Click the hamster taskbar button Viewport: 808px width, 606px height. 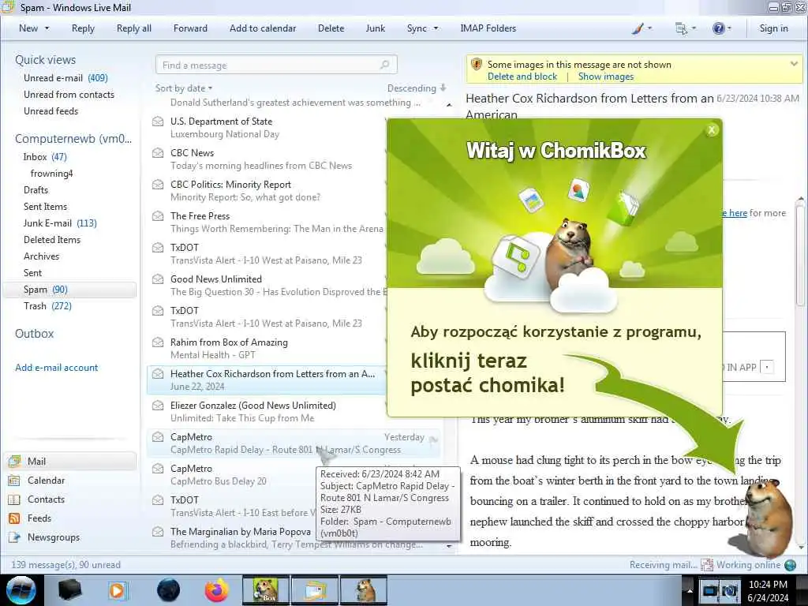[364, 590]
